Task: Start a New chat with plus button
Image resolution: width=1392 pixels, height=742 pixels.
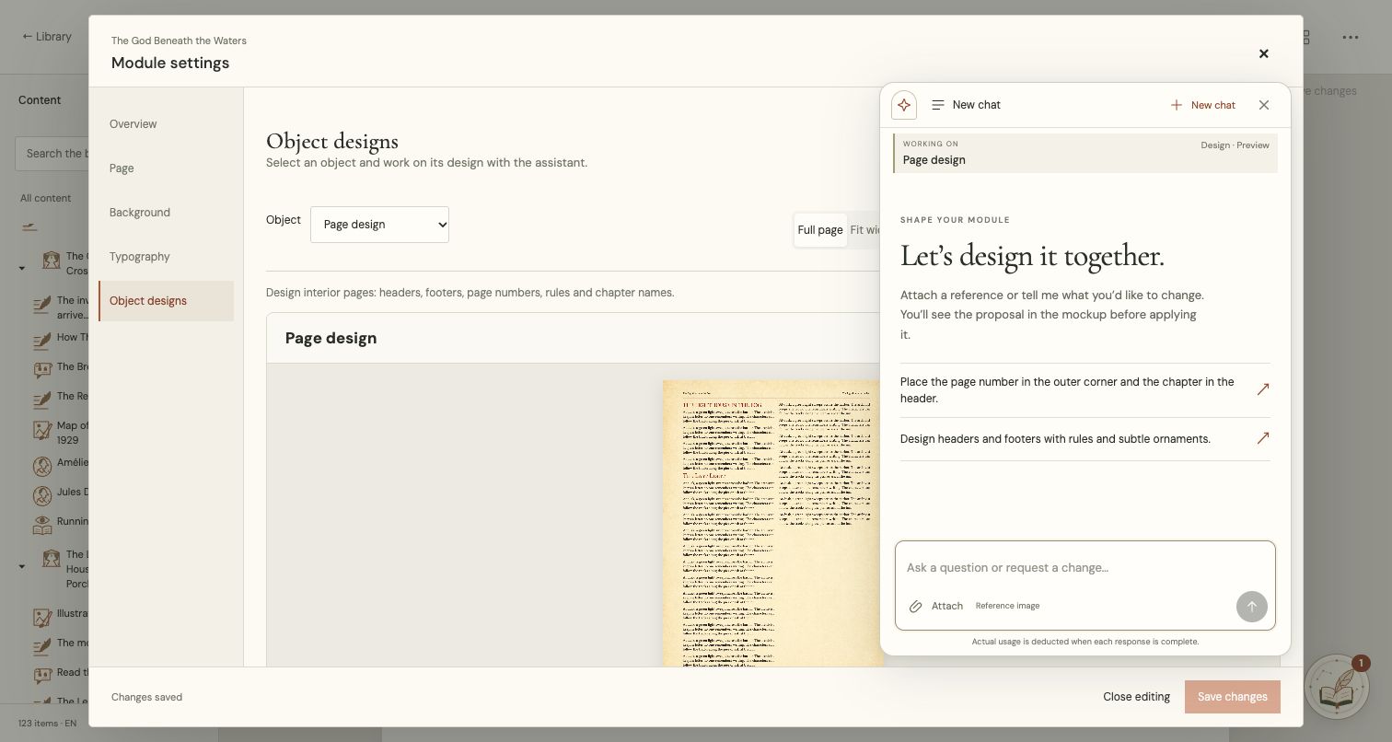Action: click(x=1202, y=105)
